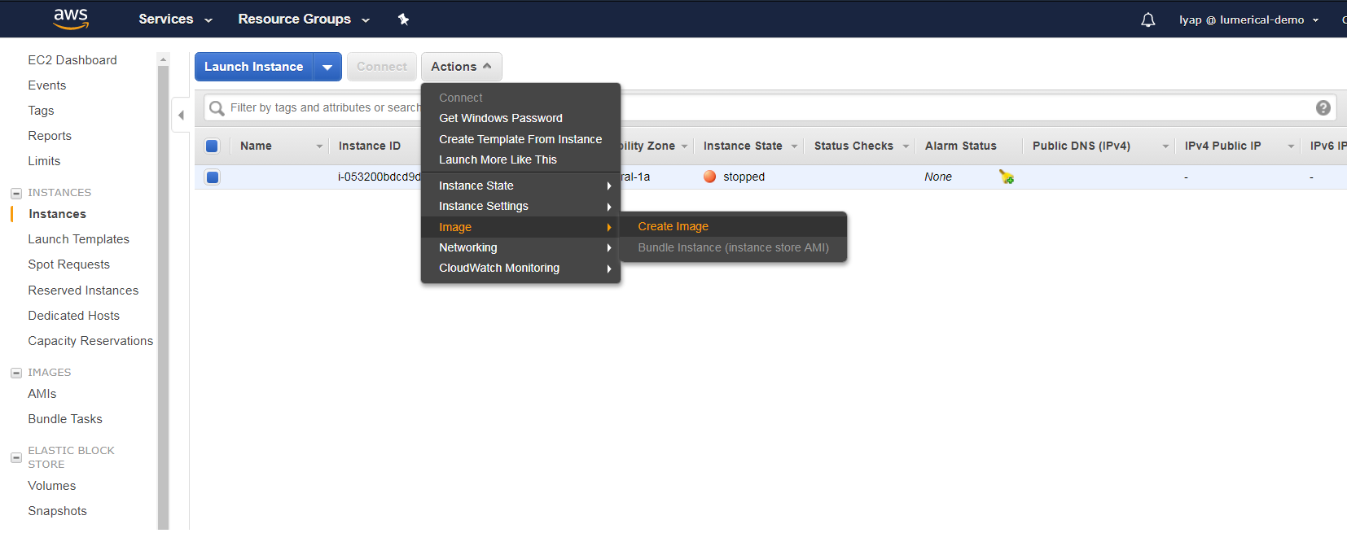
Task: Click the Launch Instance button
Action: click(x=254, y=67)
